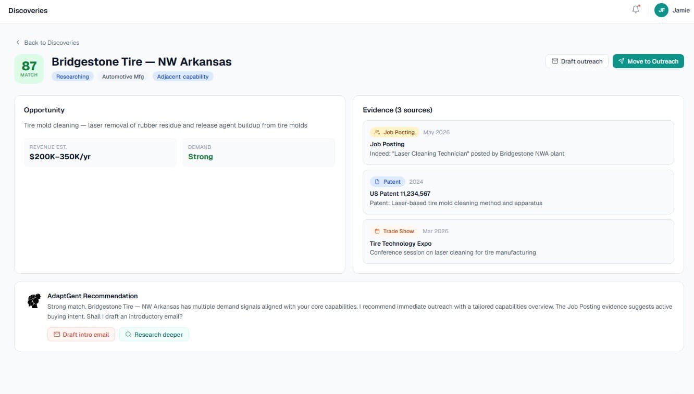Click the people icon on Job Posting tag
Viewport: 694px width, 394px height.
point(377,132)
